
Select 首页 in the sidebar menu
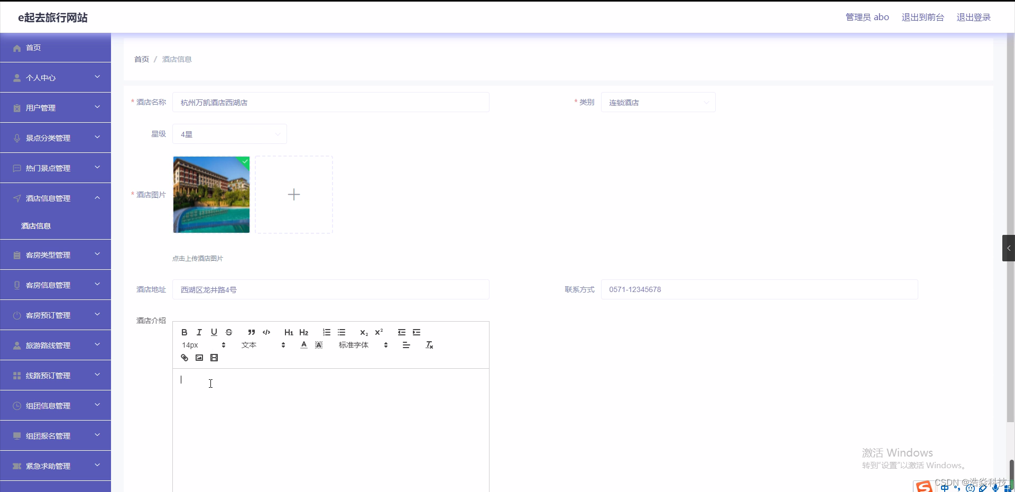[x=33, y=48]
